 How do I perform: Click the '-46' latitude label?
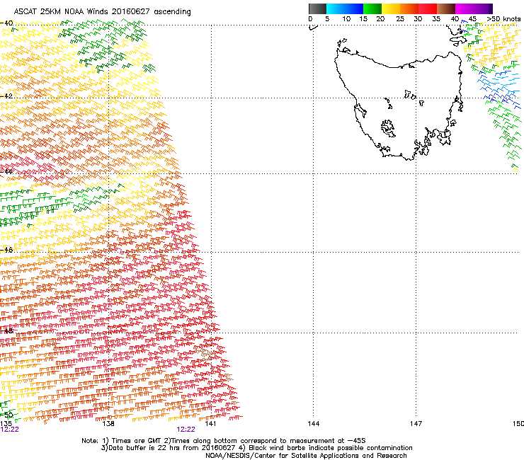click(6, 250)
